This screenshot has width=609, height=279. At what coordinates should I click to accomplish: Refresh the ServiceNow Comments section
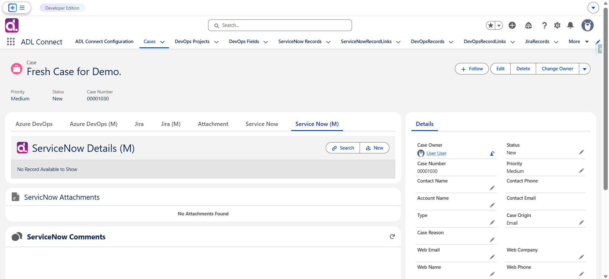tap(392, 236)
